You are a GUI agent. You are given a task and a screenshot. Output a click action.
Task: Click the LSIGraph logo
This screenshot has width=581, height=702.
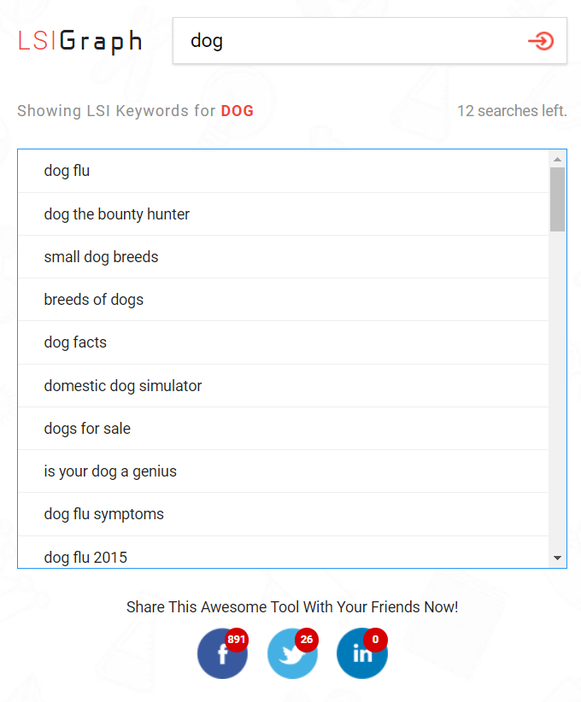coord(79,40)
